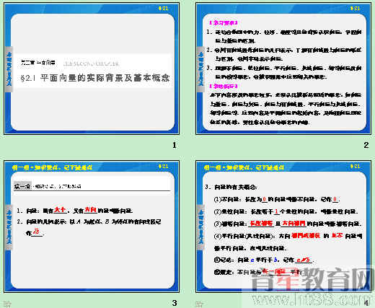Click the §2.1 label on slide 3

(163, 166)
